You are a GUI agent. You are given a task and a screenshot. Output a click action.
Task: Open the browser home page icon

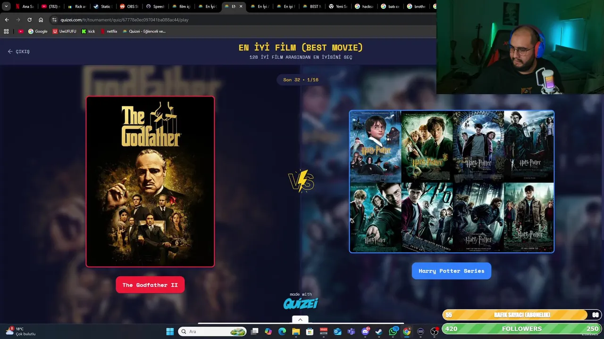41,20
